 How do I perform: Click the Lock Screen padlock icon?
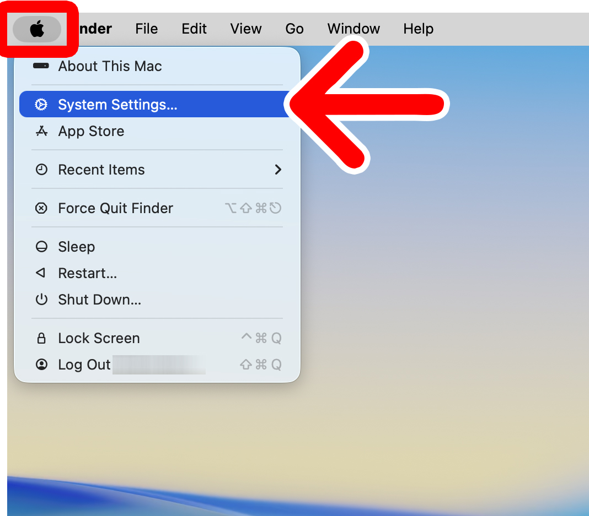point(41,338)
